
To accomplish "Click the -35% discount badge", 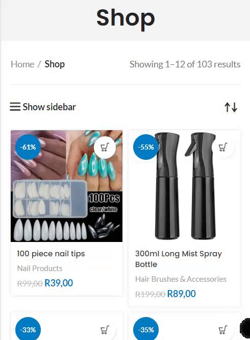I will (146, 330).
